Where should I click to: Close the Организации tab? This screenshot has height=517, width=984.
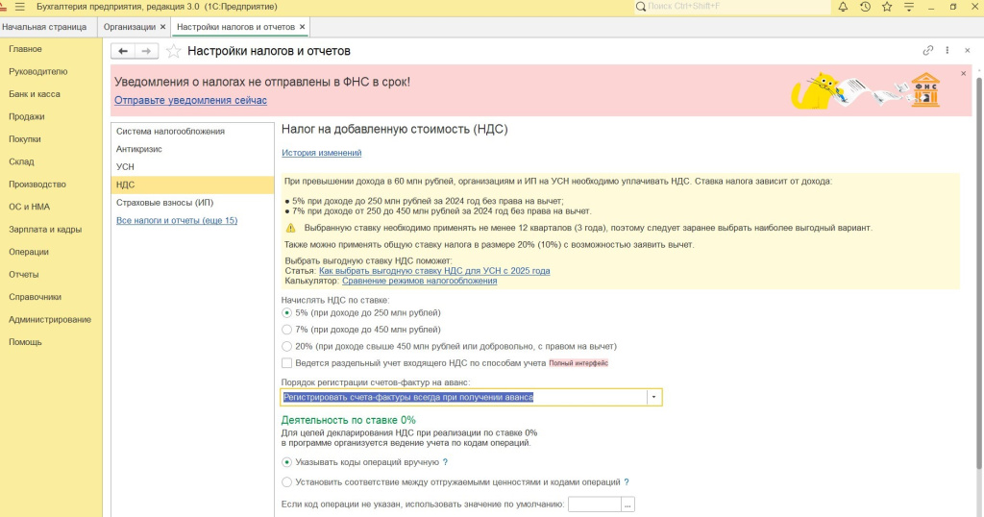[162, 27]
